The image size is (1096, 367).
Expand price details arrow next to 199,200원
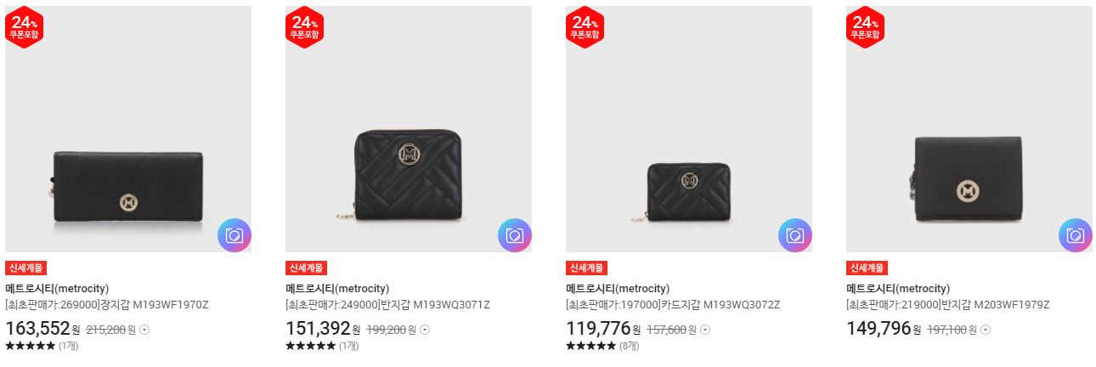pyautogui.click(x=425, y=330)
